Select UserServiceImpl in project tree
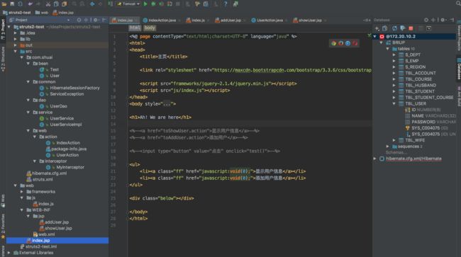This screenshot has width=461, height=257. click(65, 125)
